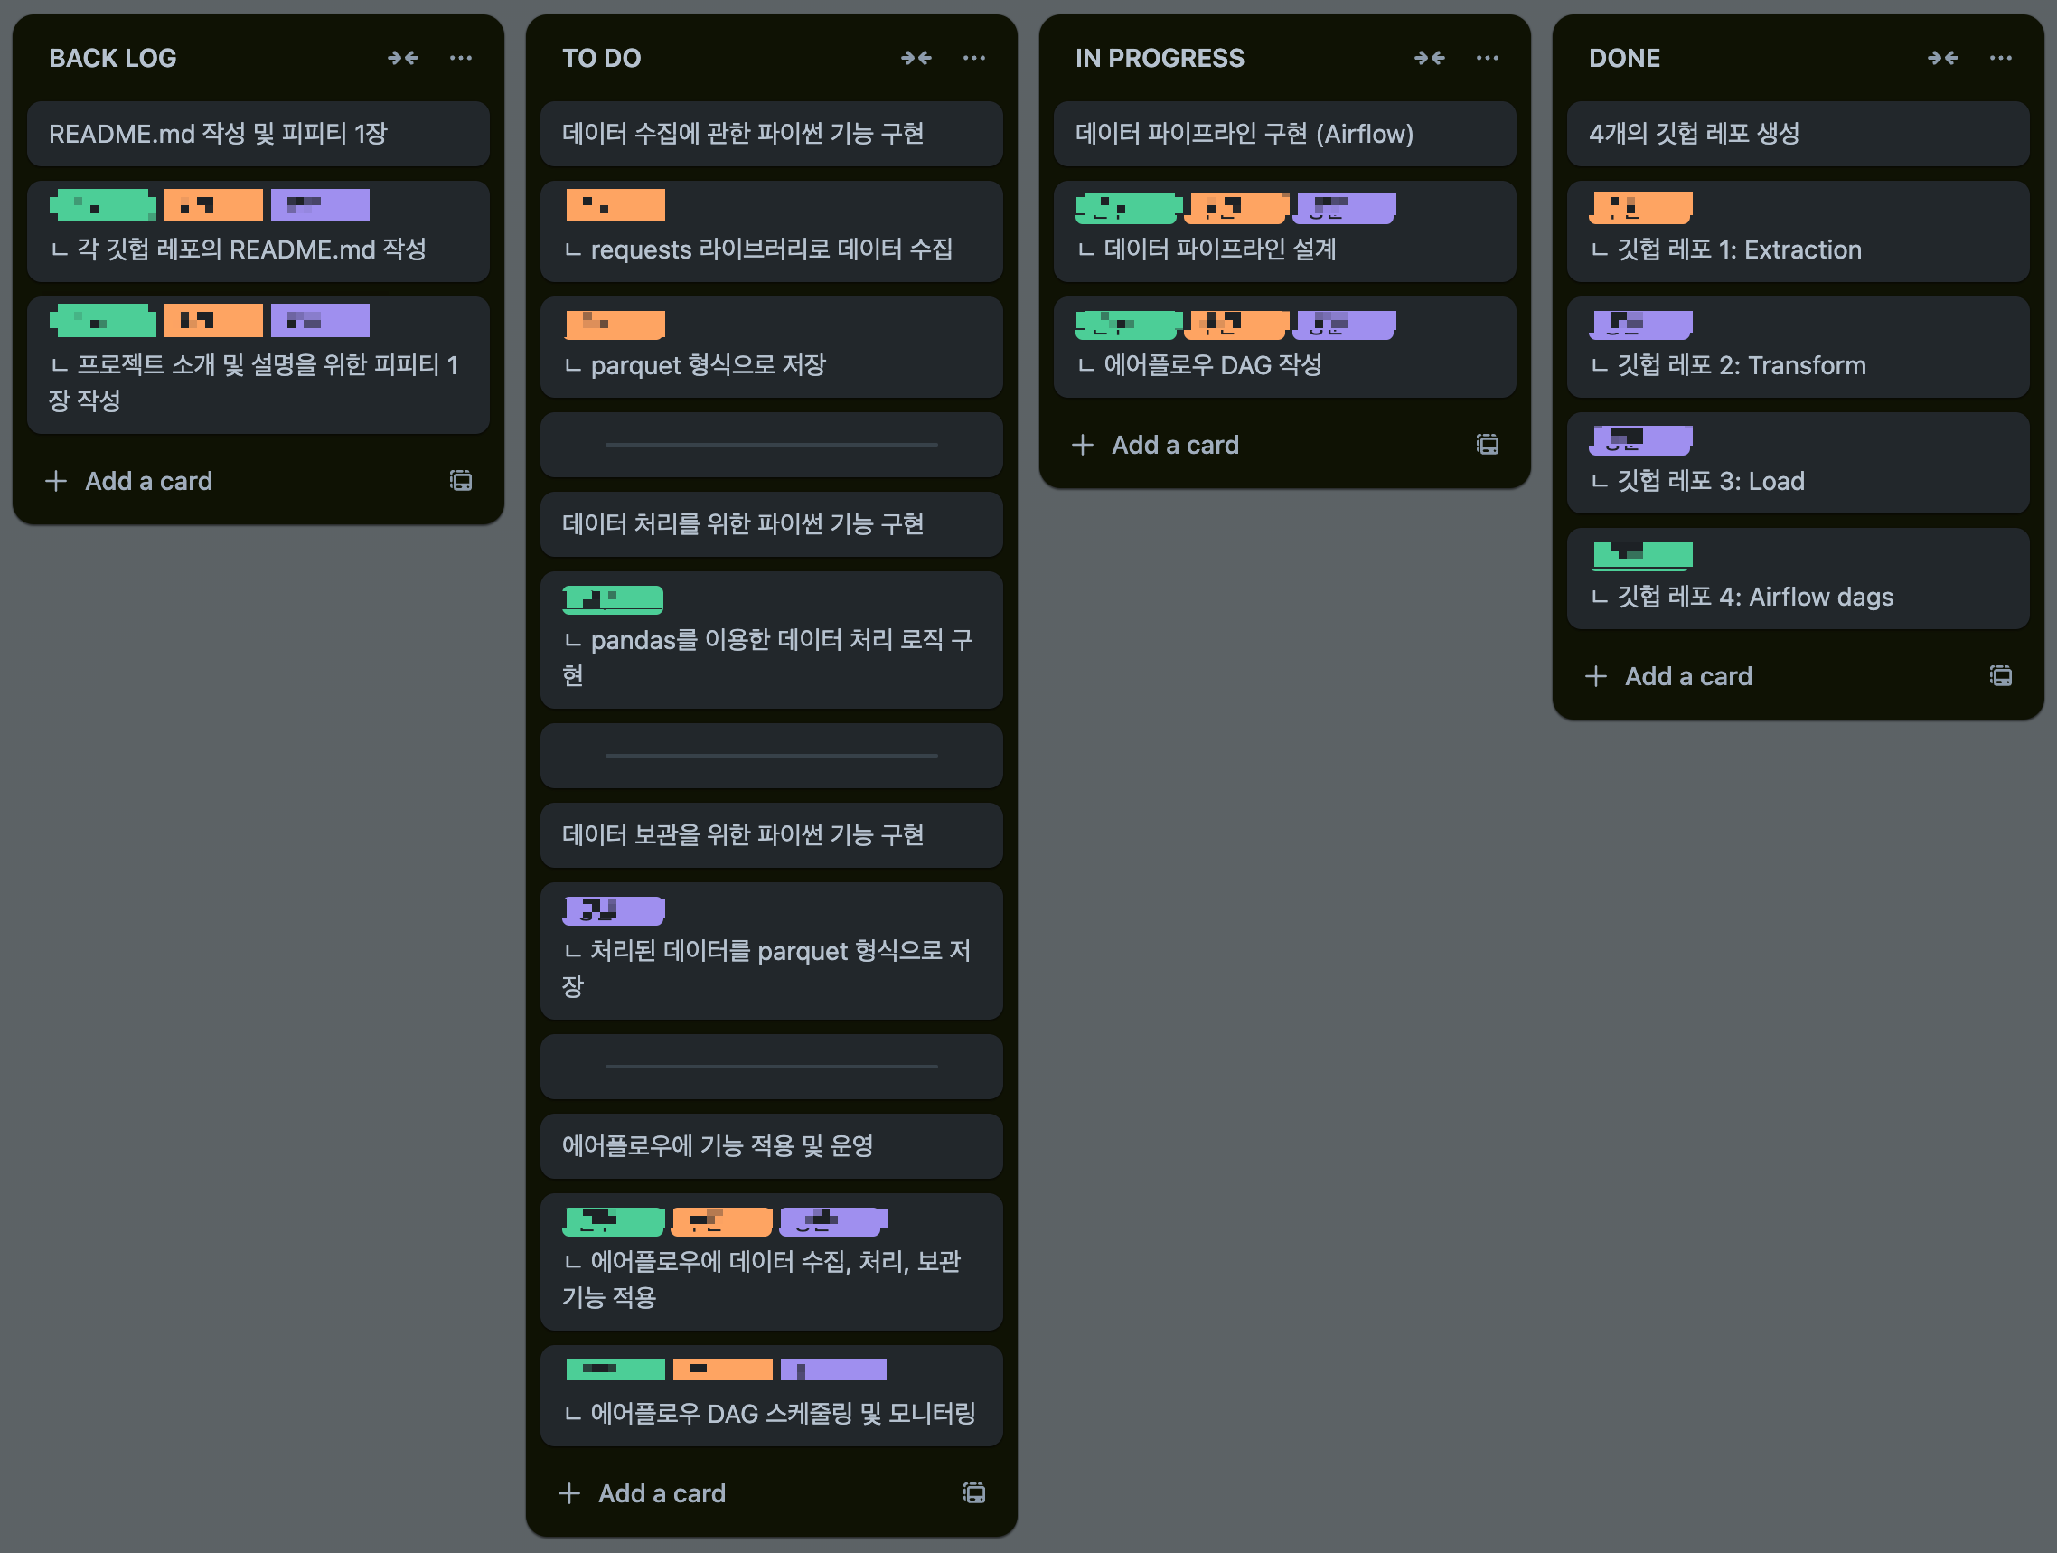The image size is (2057, 1553).
Task: Add a card to DONE list
Action: (x=1688, y=676)
